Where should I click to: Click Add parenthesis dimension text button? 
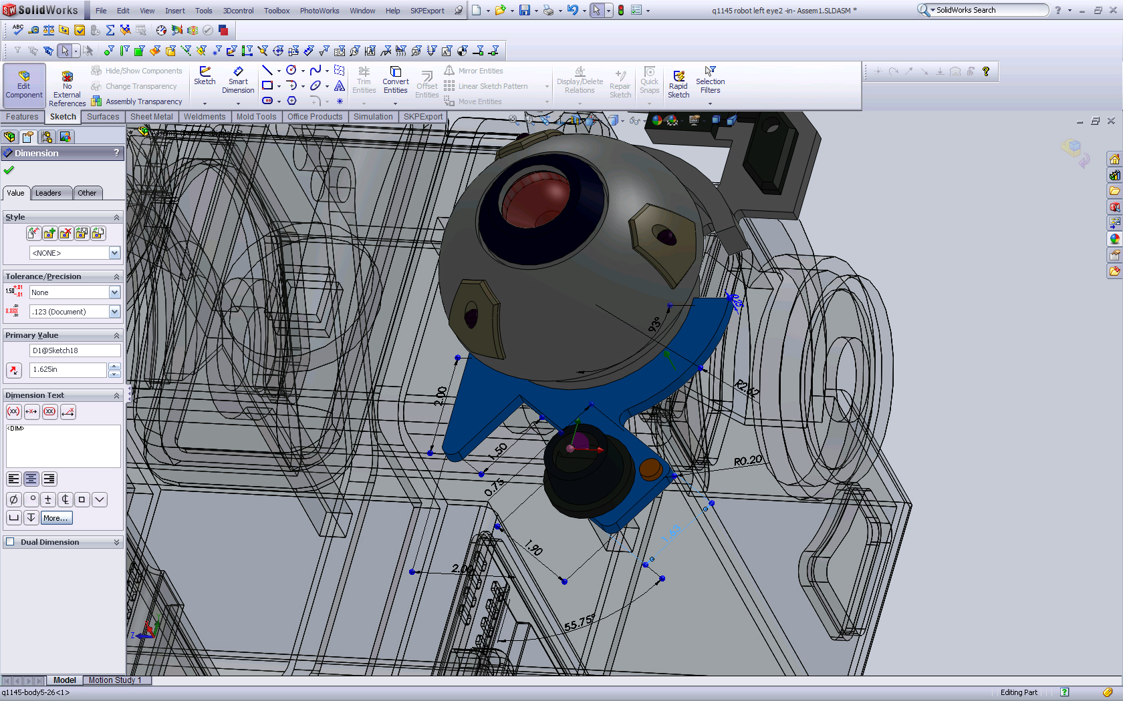tap(13, 412)
